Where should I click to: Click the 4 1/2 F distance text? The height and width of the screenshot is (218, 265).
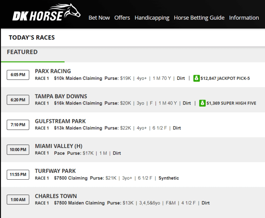point(189,203)
